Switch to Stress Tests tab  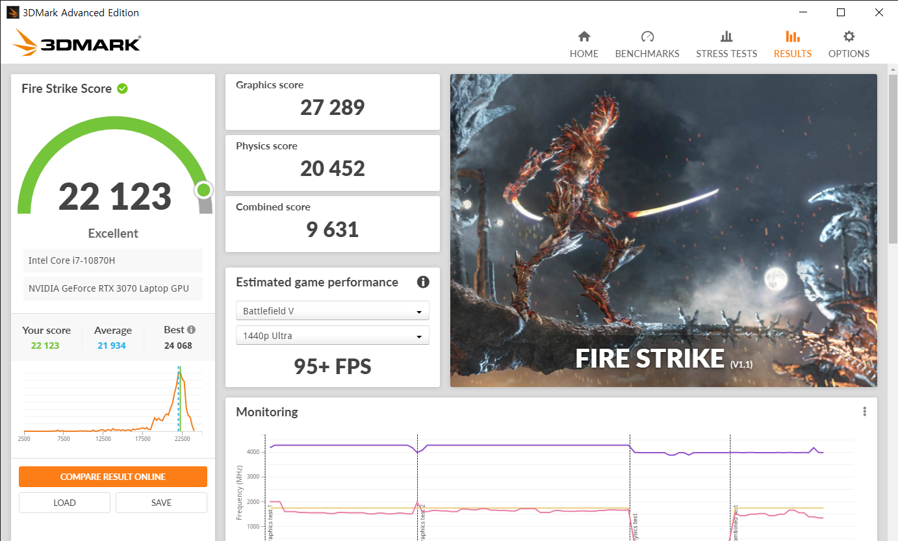coord(726,45)
